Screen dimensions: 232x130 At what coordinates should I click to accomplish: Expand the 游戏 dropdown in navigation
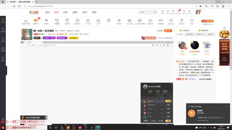click(x=85, y=12)
